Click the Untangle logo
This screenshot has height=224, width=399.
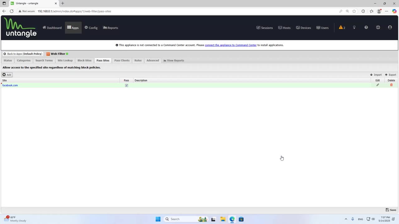point(21,27)
